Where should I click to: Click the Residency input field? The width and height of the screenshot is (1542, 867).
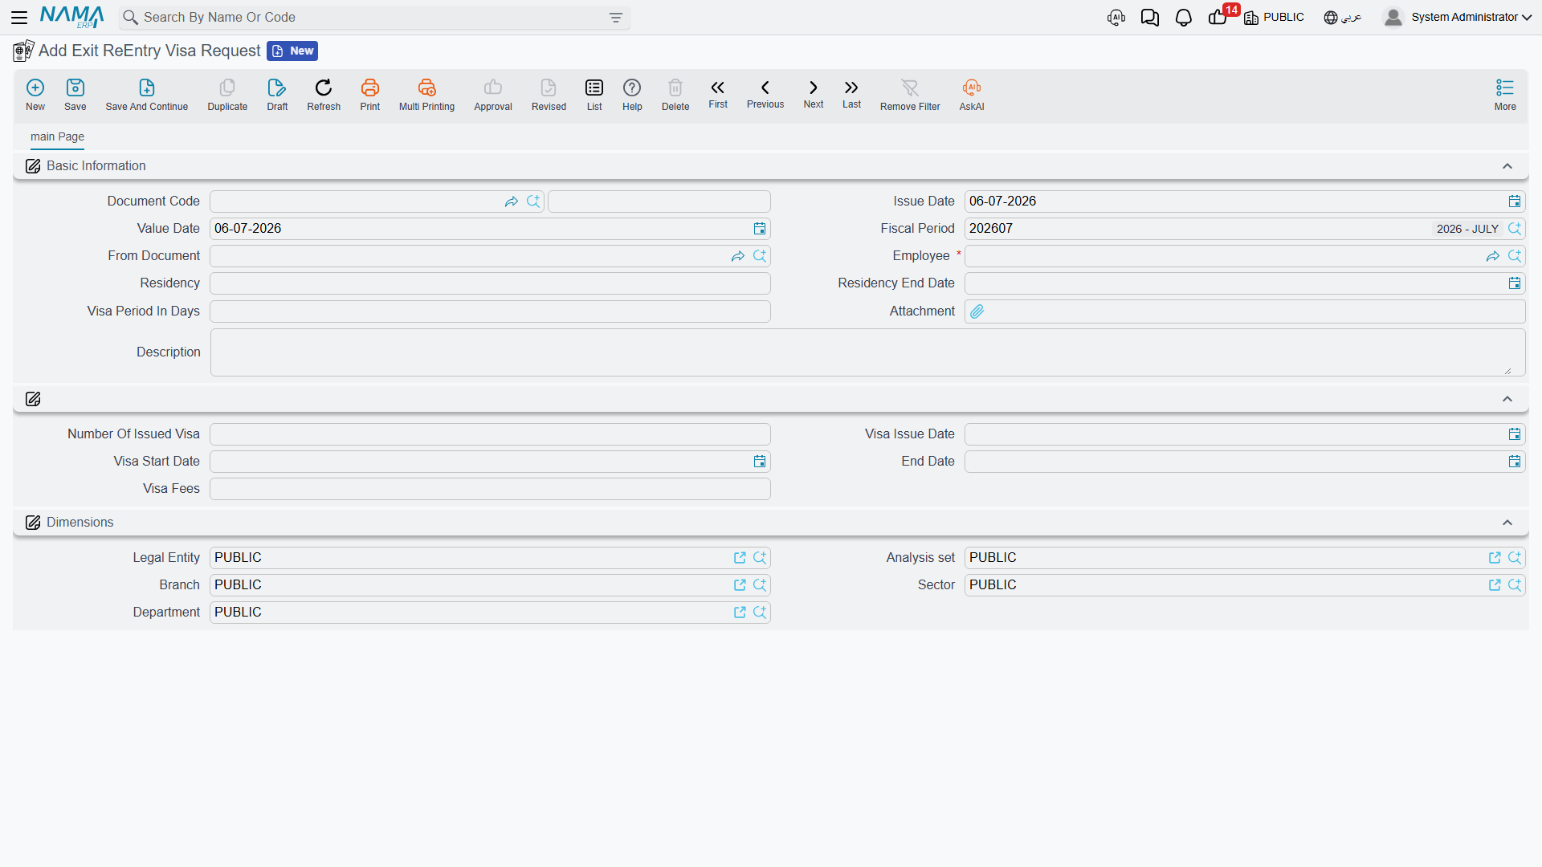click(x=490, y=283)
